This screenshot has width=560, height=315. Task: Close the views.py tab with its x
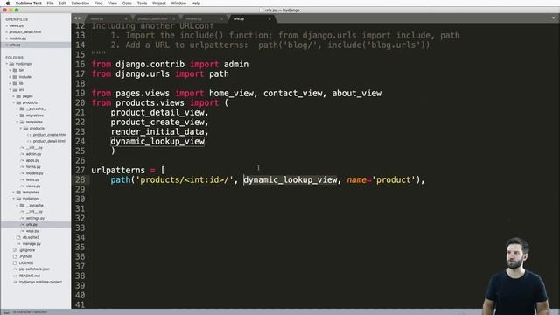click(126, 18)
